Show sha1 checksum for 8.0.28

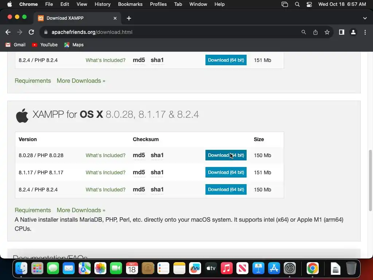157,155
